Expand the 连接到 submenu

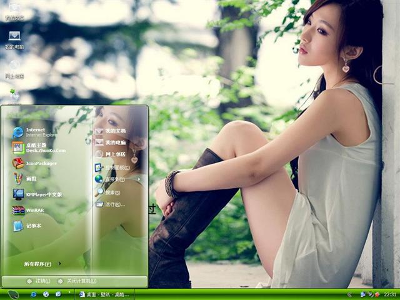[x=117, y=179]
